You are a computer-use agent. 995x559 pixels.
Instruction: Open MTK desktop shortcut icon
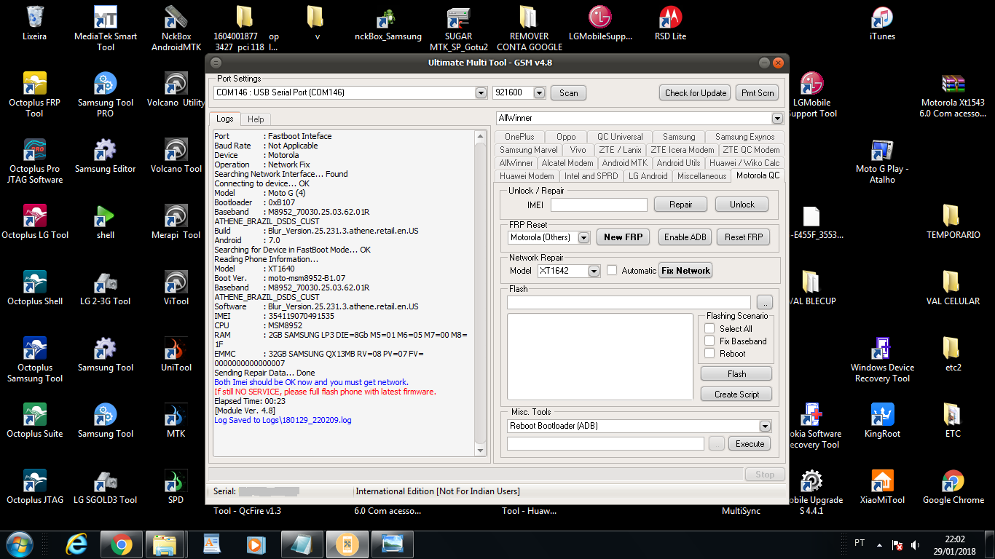(x=176, y=421)
